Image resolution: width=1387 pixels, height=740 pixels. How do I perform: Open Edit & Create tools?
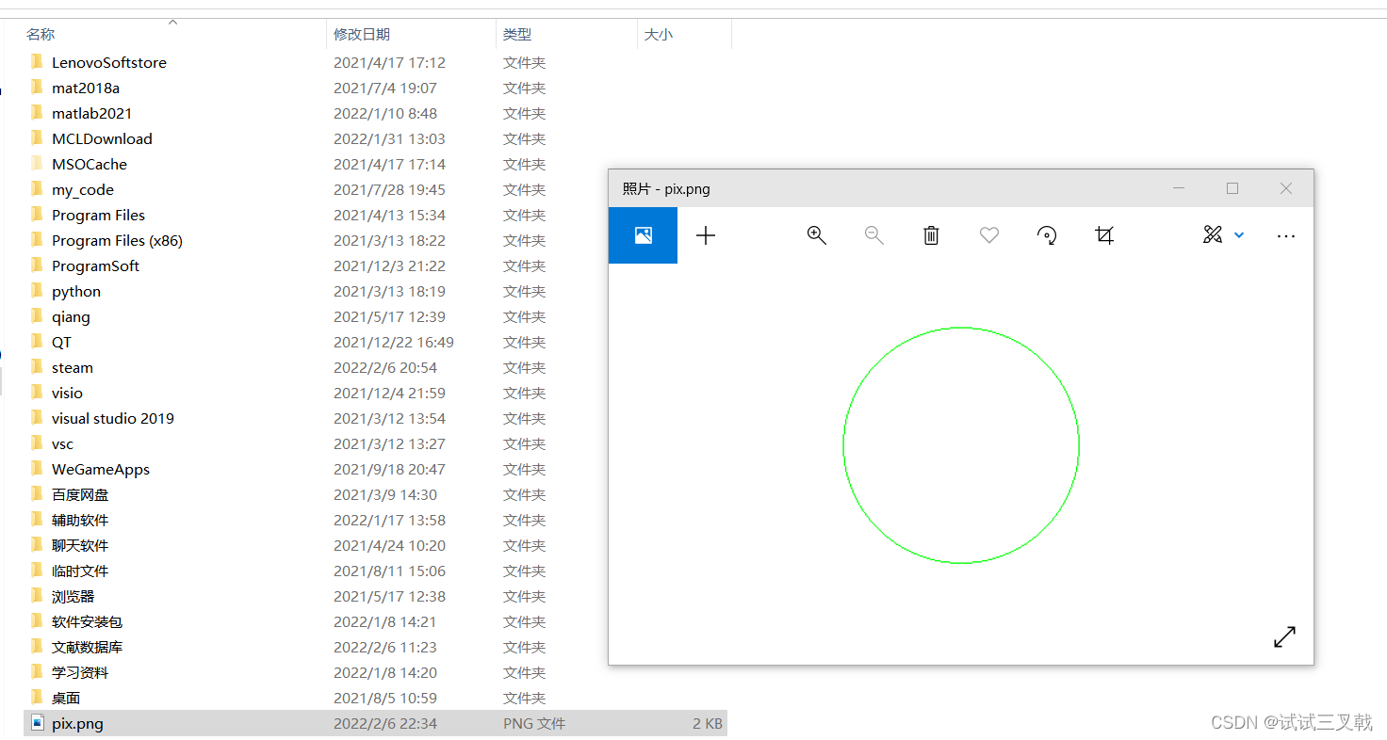tap(1212, 235)
